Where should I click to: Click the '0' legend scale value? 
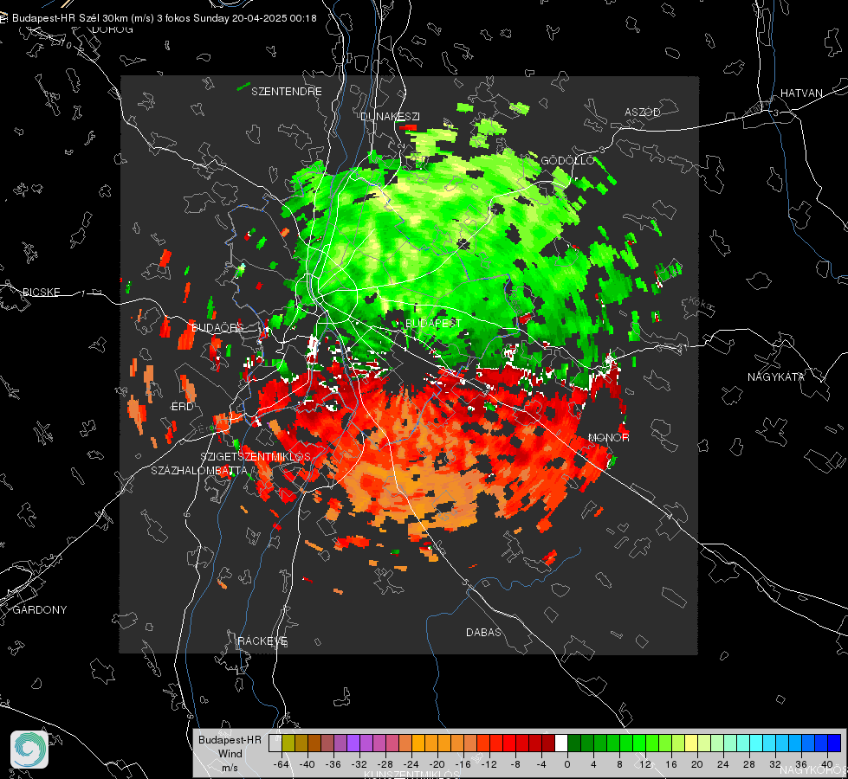click(x=566, y=764)
